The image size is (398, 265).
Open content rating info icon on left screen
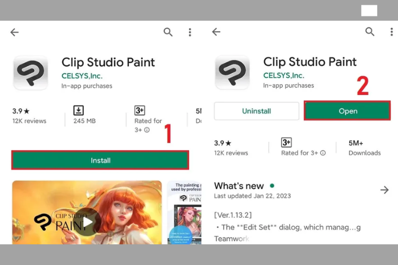tap(147, 130)
